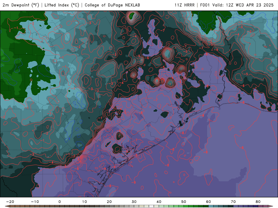Click the colorbar's left end arrow
278x208 pixels.
pyautogui.click(x=7, y=206)
